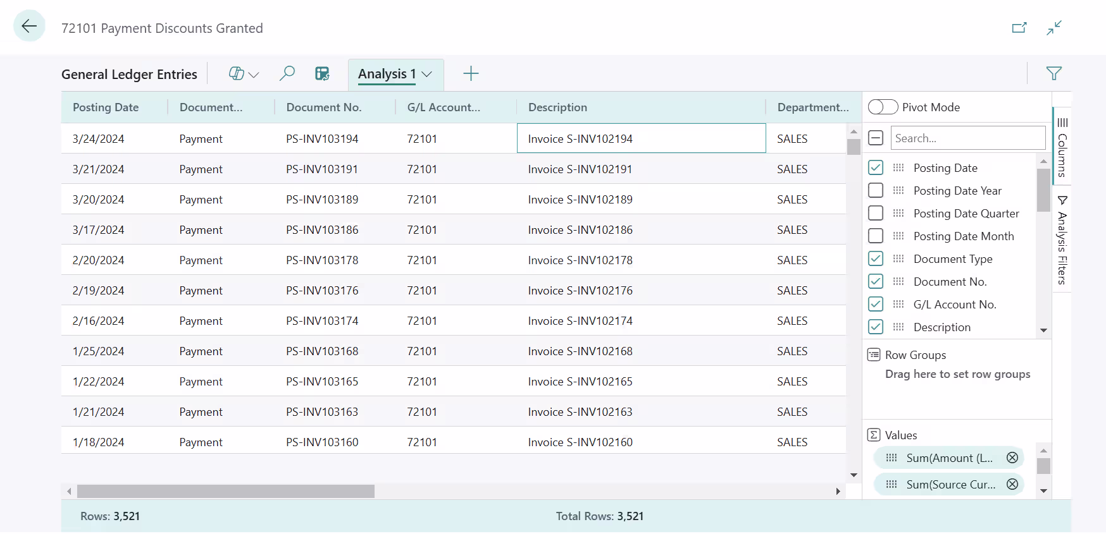The image size is (1106, 534).
Task: Sort by Document... type column header
Action: pyautogui.click(x=211, y=107)
